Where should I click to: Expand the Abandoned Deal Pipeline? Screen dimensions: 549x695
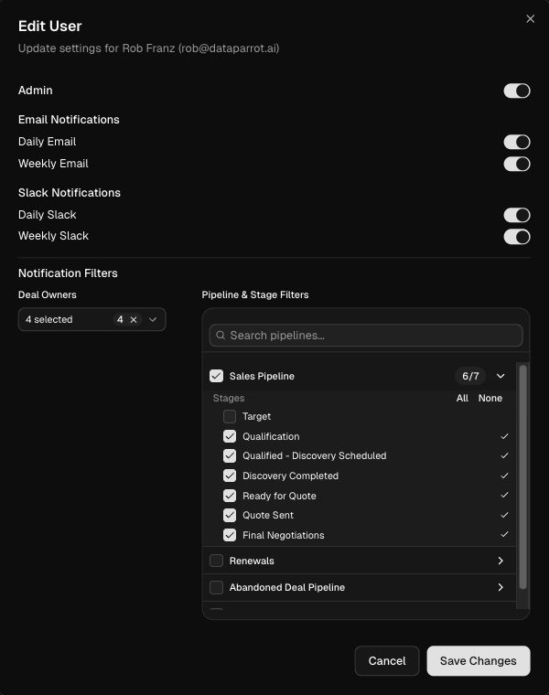point(501,587)
